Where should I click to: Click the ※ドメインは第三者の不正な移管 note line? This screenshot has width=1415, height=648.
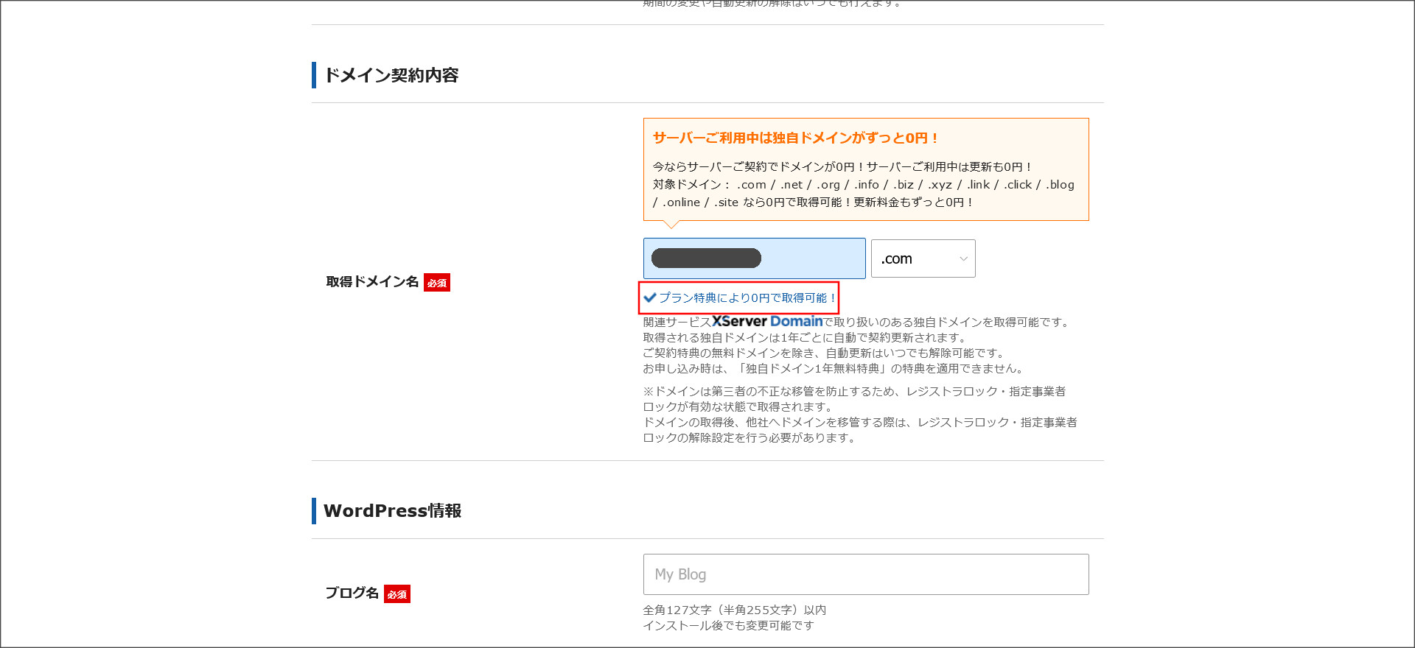[x=854, y=391]
